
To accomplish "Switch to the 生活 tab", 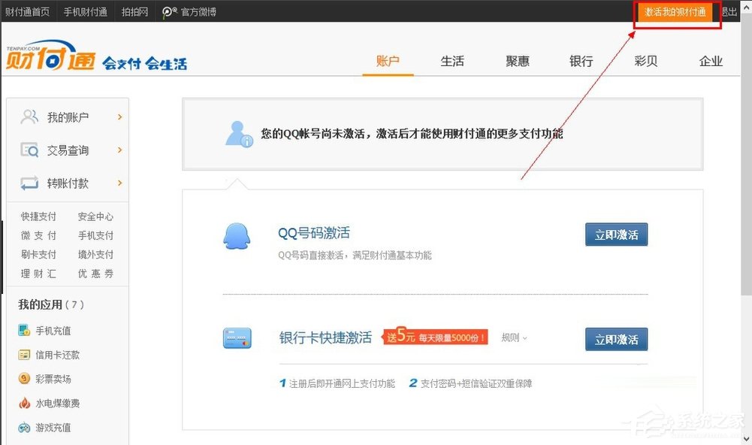I will 452,61.
